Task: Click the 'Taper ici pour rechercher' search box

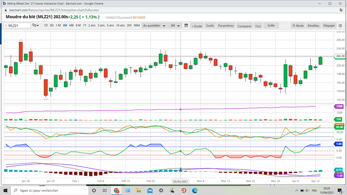Action: pyautogui.click(x=49, y=190)
